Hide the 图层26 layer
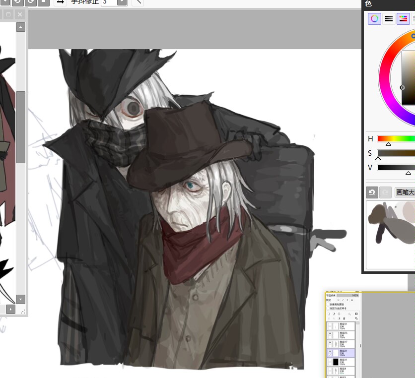The height and width of the screenshot is (378, 415). (x=330, y=333)
